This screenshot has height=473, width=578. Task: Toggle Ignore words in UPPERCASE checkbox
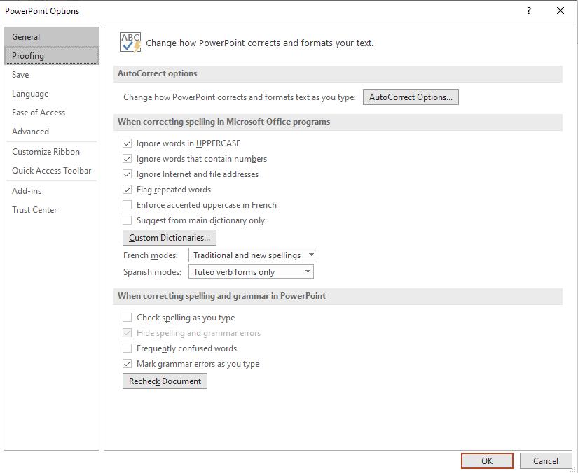tap(128, 143)
